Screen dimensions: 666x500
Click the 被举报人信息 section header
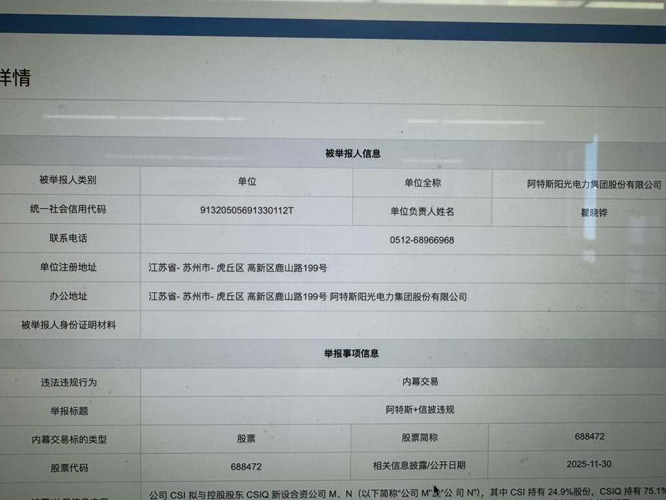coord(353,154)
